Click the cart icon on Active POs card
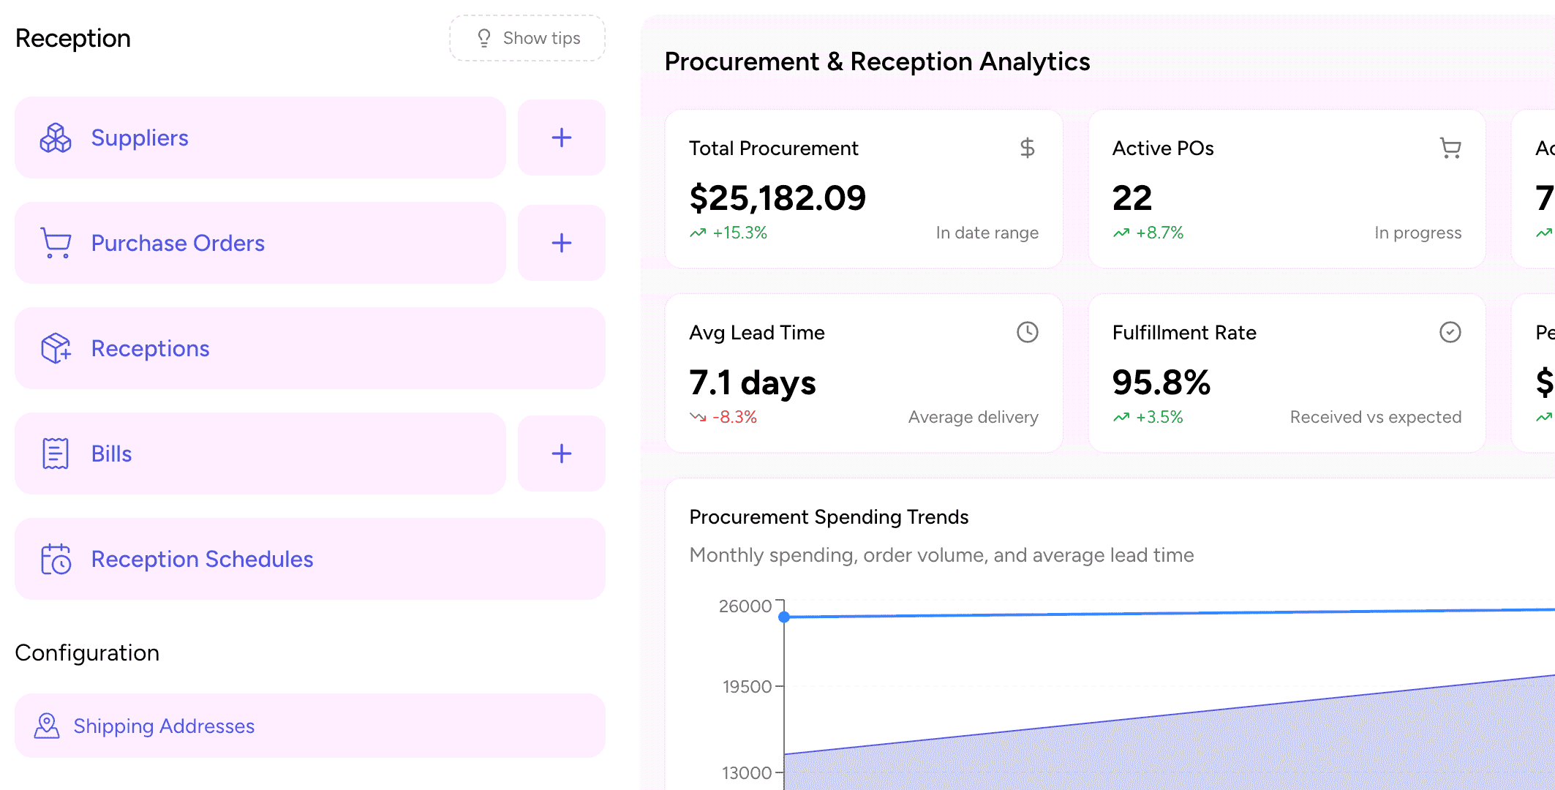The image size is (1555, 790). tap(1450, 148)
